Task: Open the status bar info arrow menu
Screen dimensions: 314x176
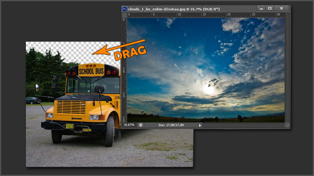Action: tap(200, 125)
